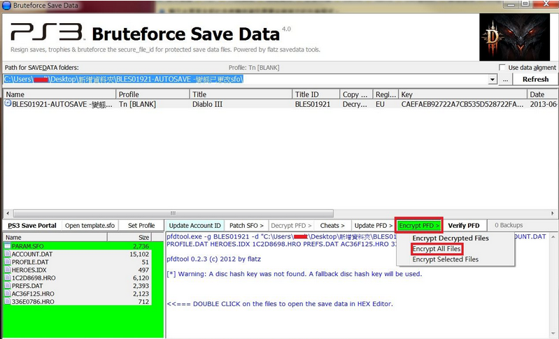Enable Use data alignment checkbox
Screen dimensions: 559x339
pyautogui.click(x=502, y=67)
